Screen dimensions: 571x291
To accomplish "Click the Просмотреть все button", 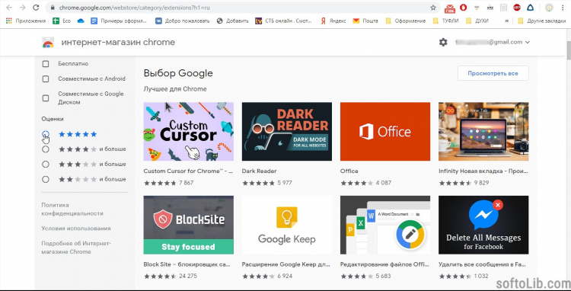I will tap(493, 73).
